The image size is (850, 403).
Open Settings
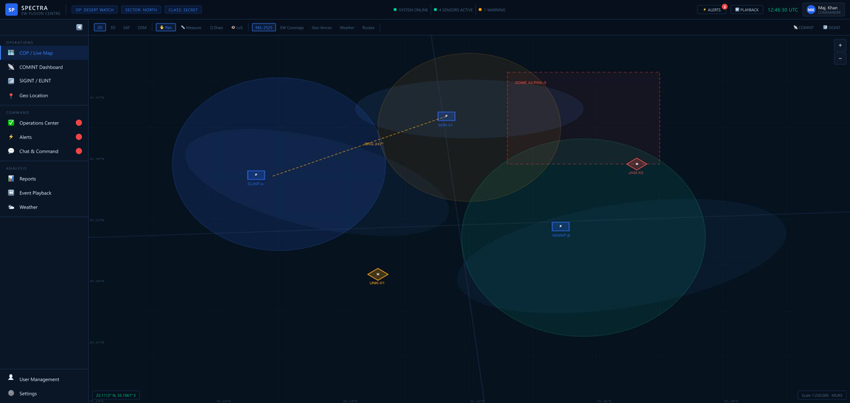[44, 393]
